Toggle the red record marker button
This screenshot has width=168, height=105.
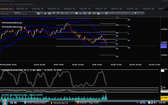[16, 13]
